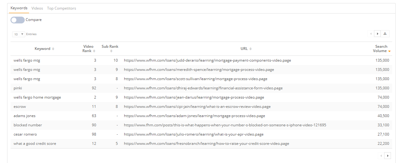
Task: Click video rank value 12
Action: click(94, 144)
